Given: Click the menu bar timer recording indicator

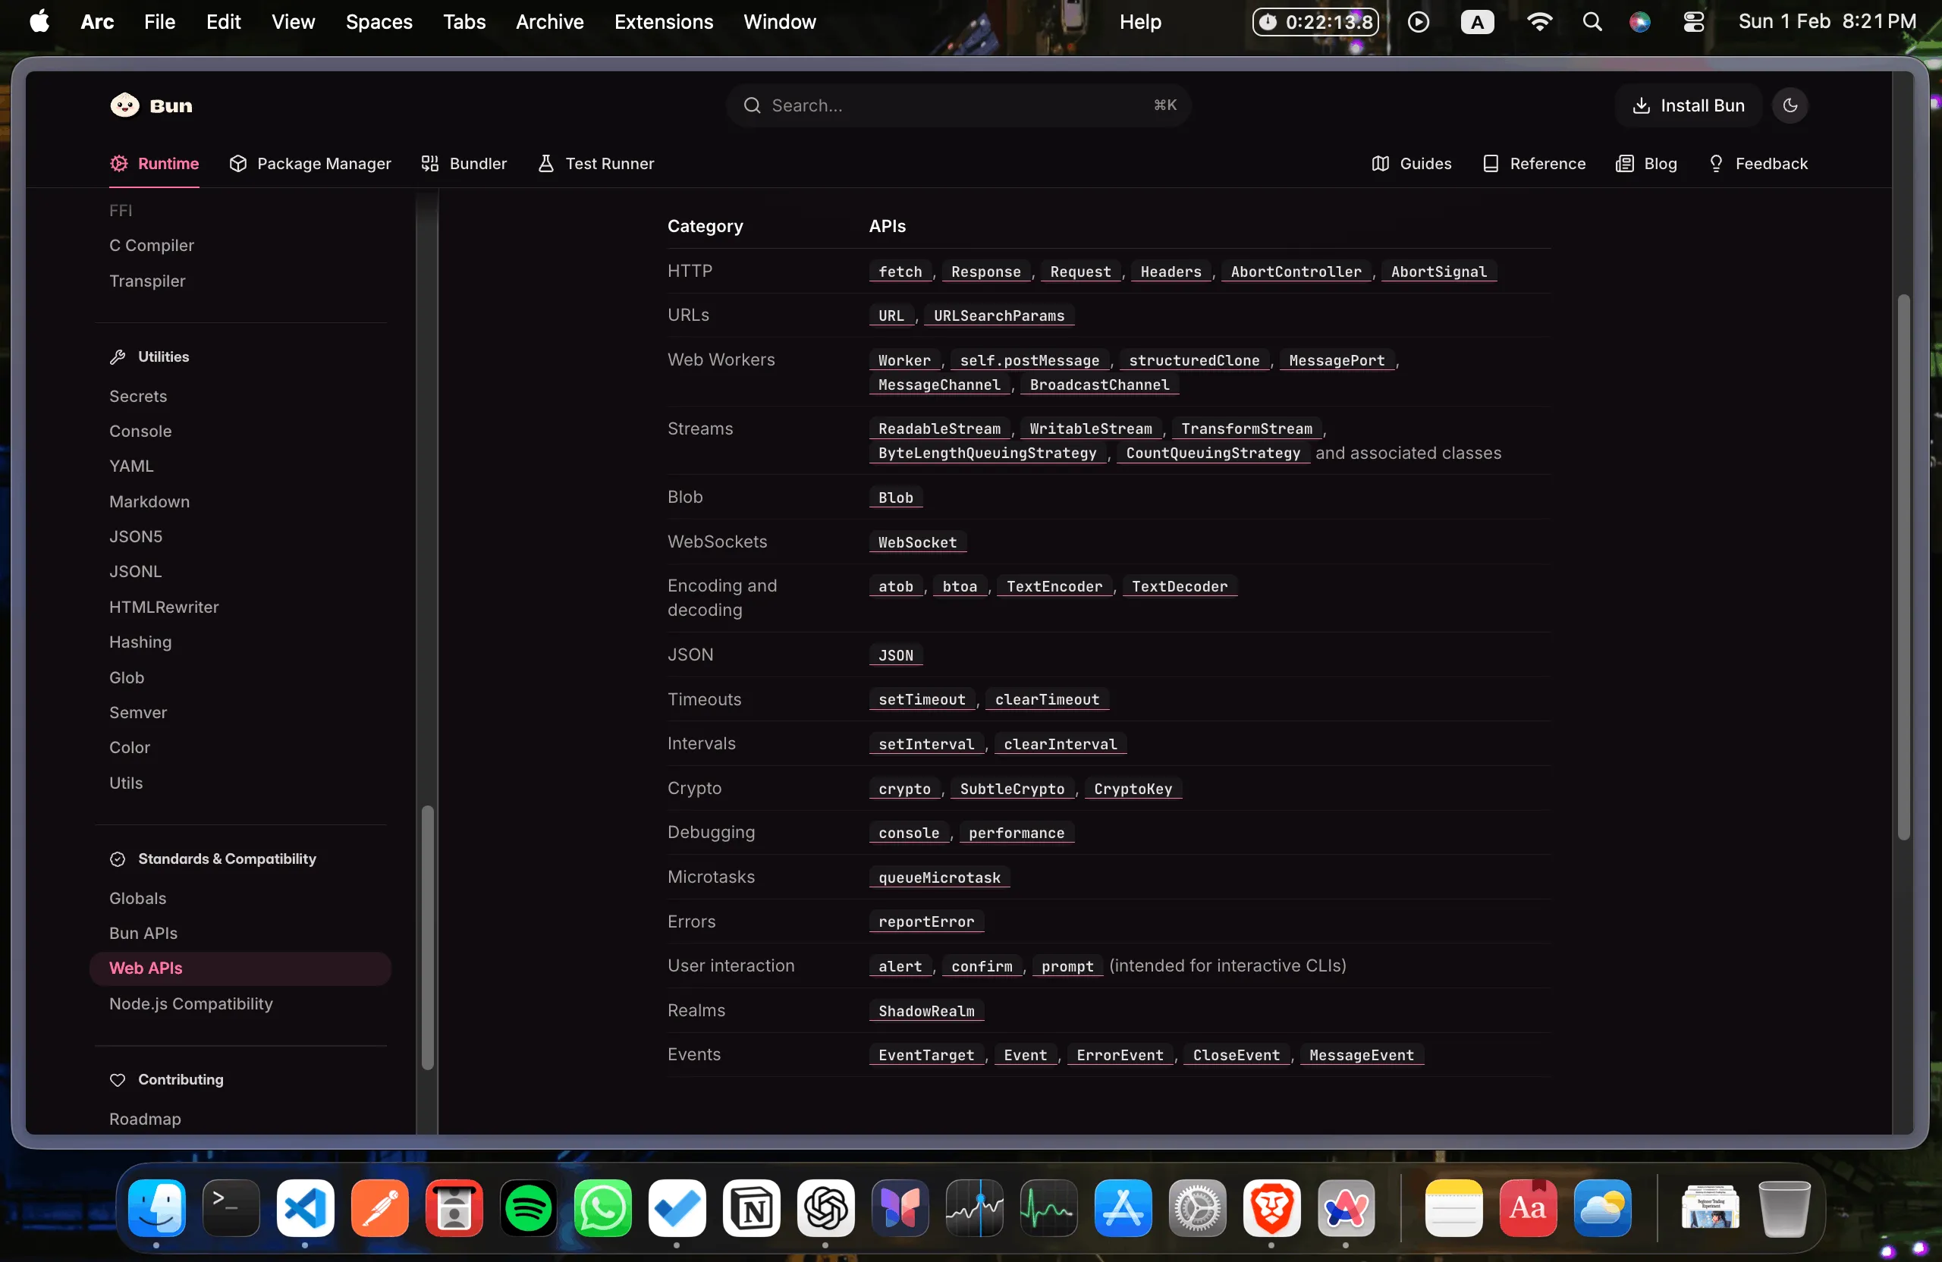Looking at the screenshot, I should 1315,22.
